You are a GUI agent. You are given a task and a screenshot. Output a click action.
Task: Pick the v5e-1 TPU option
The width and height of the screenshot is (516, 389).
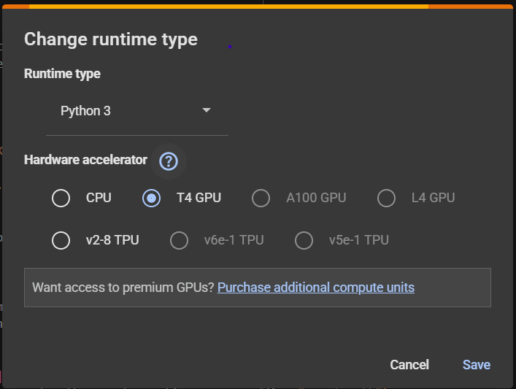pos(304,240)
